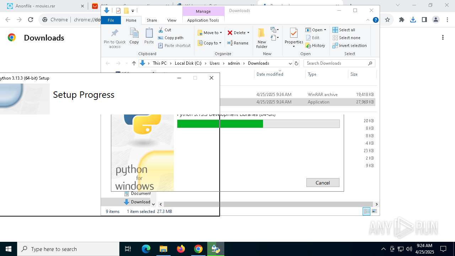Bookmark this page with star icon
The width and height of the screenshot is (455, 256).
(x=387, y=20)
